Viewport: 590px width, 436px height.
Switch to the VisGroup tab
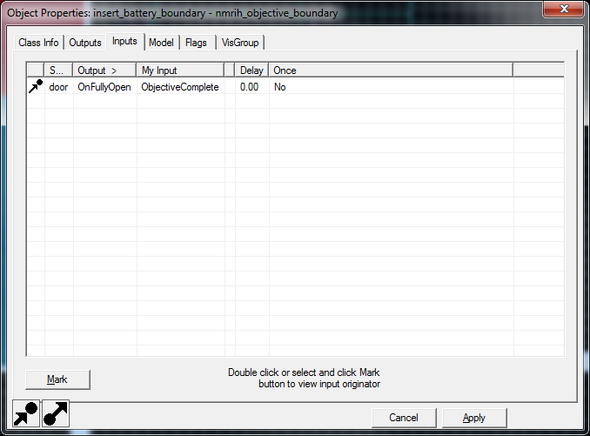[238, 43]
